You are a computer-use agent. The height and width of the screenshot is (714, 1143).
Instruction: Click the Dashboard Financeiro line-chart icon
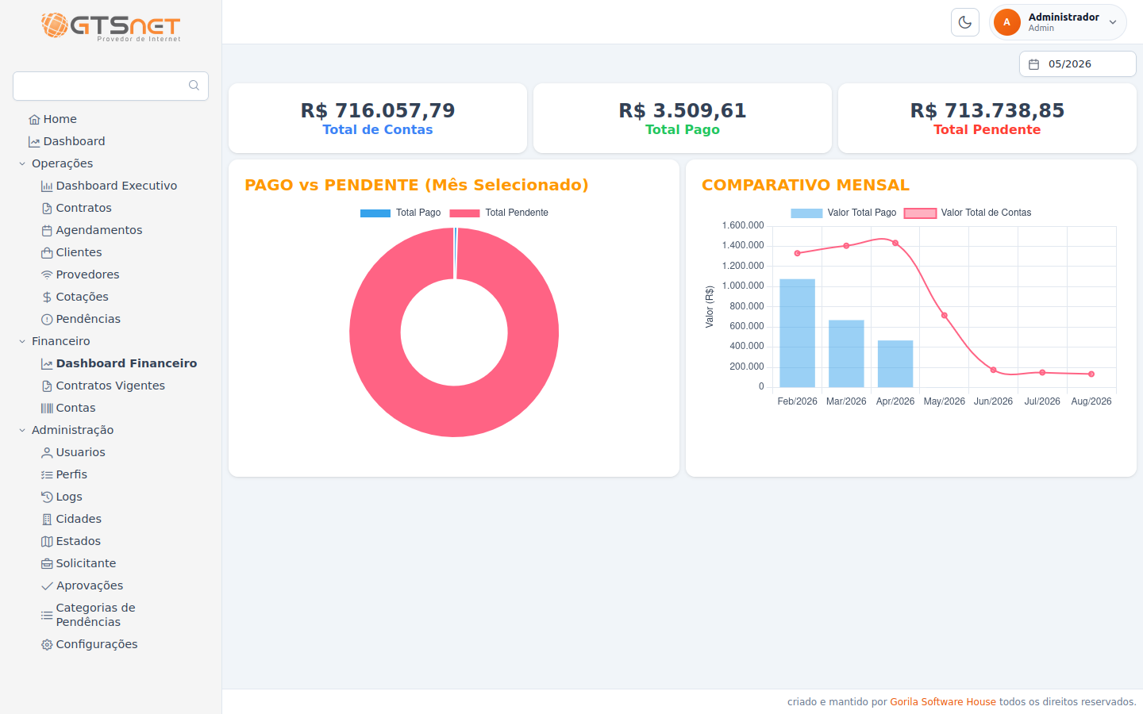point(47,364)
